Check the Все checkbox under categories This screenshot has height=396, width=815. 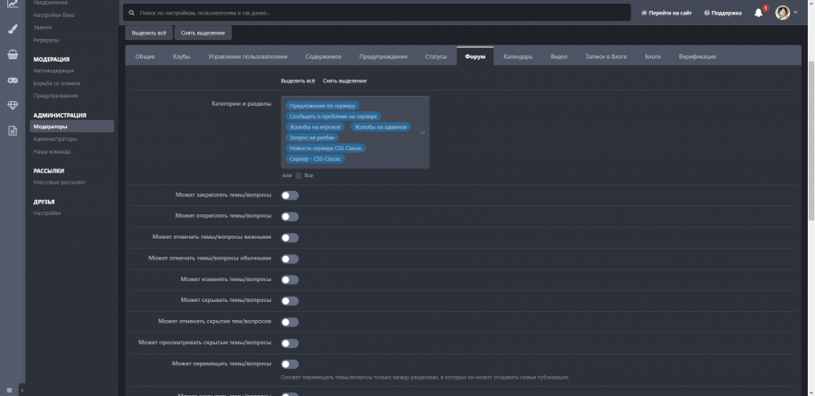(x=299, y=175)
